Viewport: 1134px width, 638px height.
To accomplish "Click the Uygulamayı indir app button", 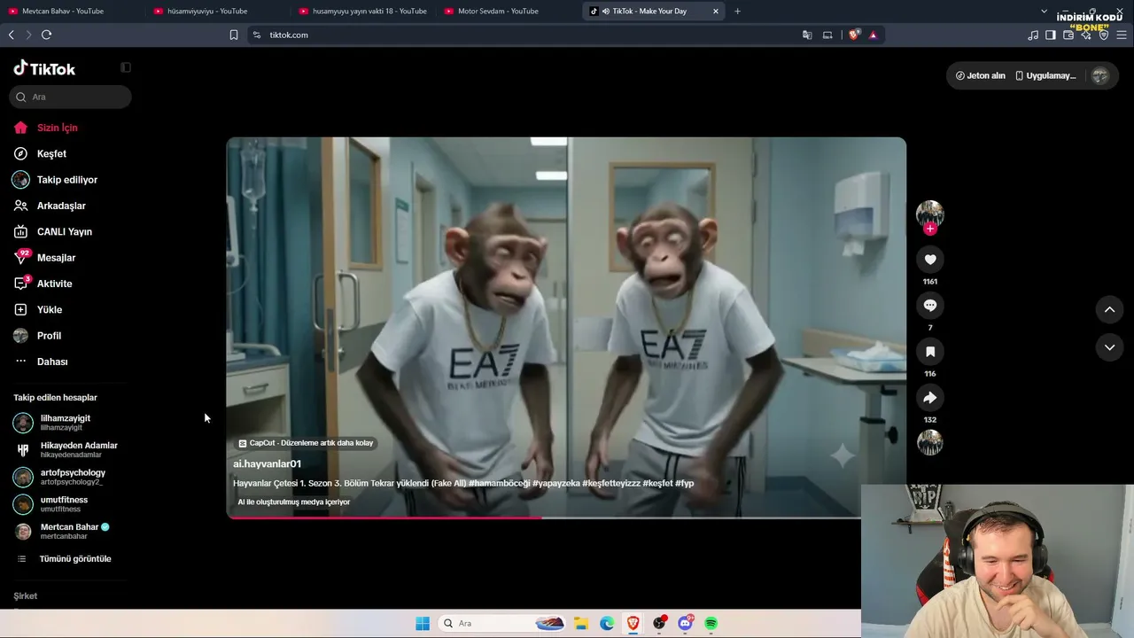I will click(x=1045, y=75).
